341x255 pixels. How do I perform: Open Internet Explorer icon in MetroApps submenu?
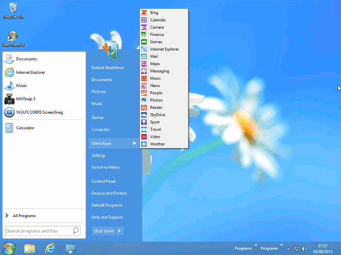[144, 49]
